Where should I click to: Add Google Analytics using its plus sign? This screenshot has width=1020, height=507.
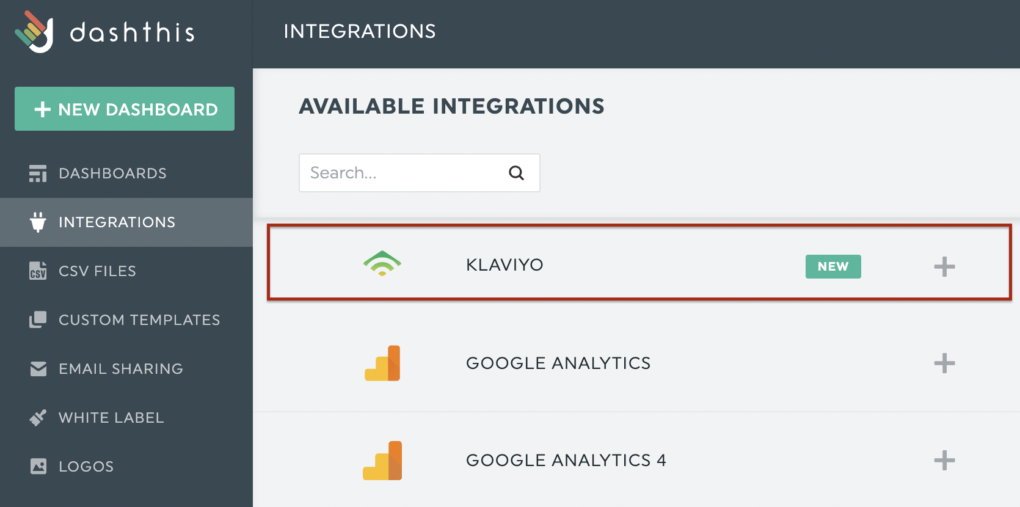(x=944, y=363)
